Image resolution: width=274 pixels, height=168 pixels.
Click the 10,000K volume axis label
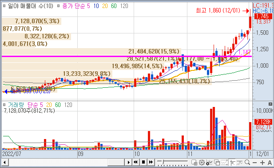click(264, 111)
